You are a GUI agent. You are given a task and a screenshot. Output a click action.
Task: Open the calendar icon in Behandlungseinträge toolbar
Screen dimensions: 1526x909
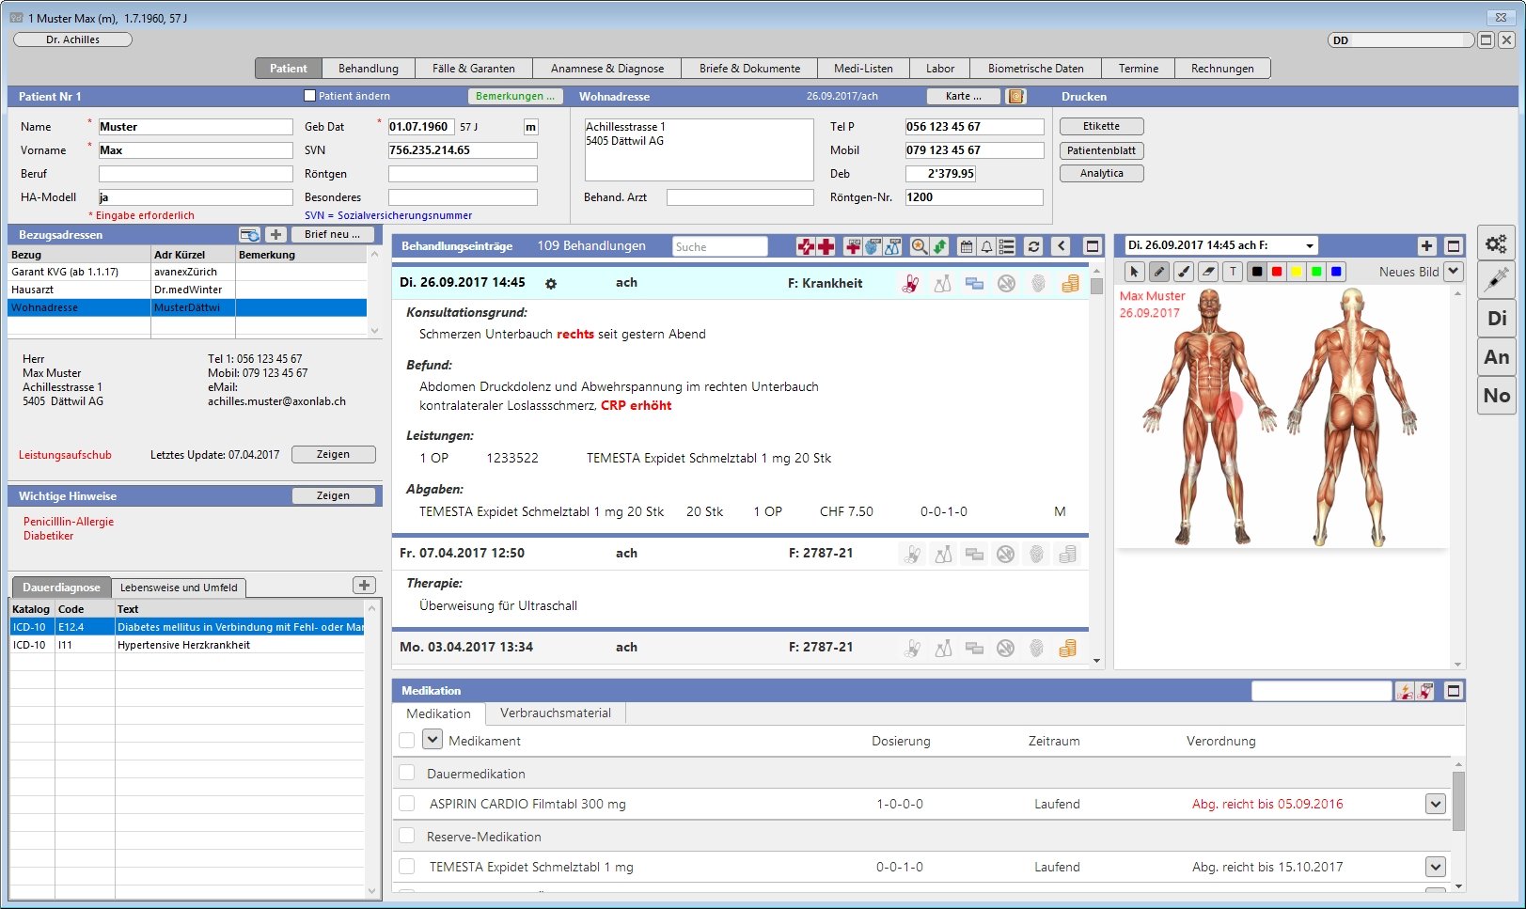[x=967, y=245]
